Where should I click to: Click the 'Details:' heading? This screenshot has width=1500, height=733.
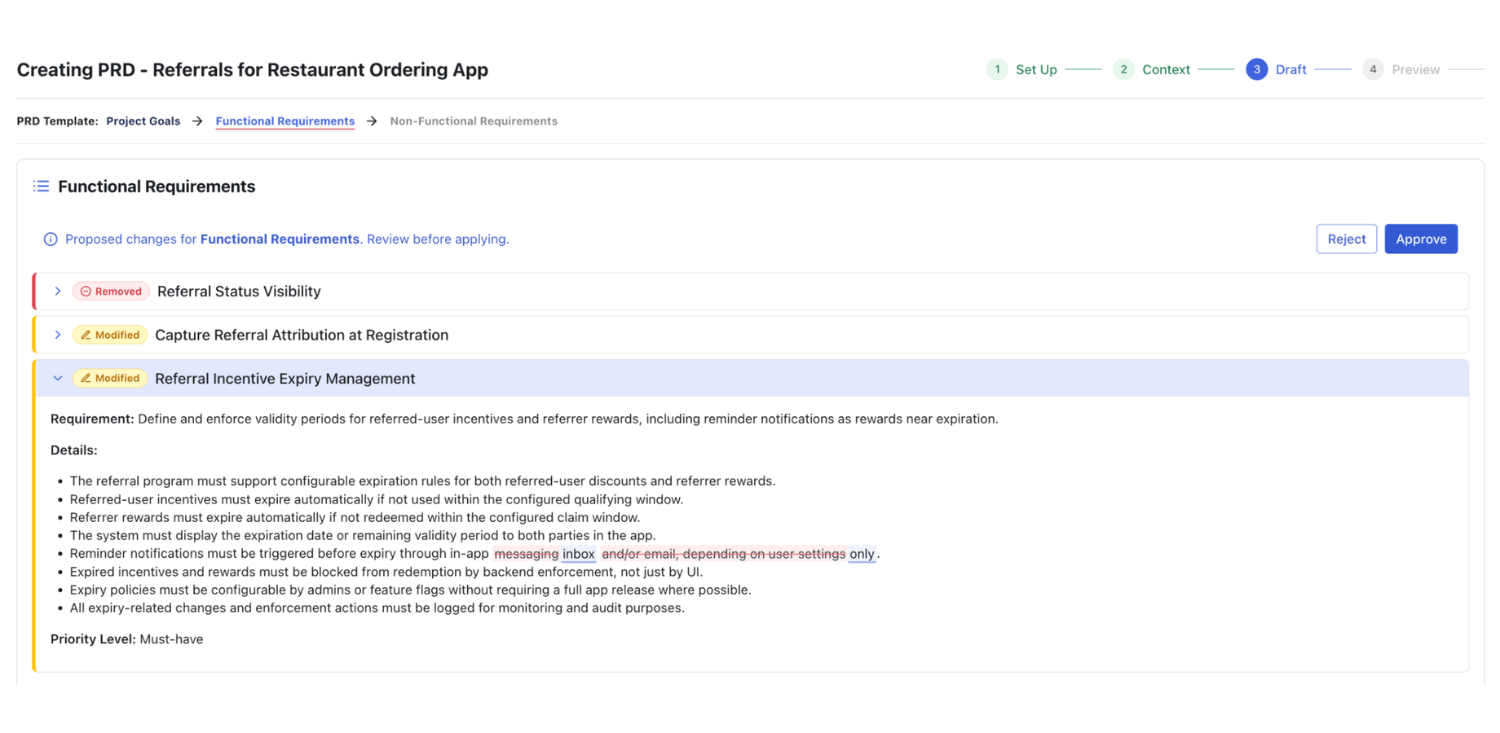74,450
